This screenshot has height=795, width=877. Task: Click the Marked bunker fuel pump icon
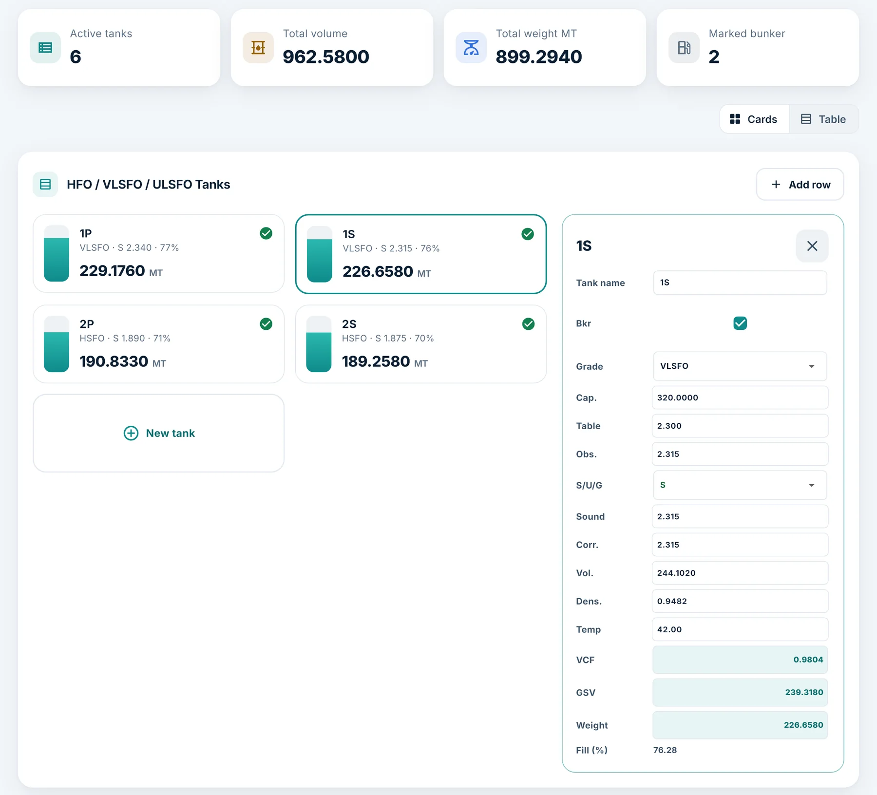(x=684, y=48)
